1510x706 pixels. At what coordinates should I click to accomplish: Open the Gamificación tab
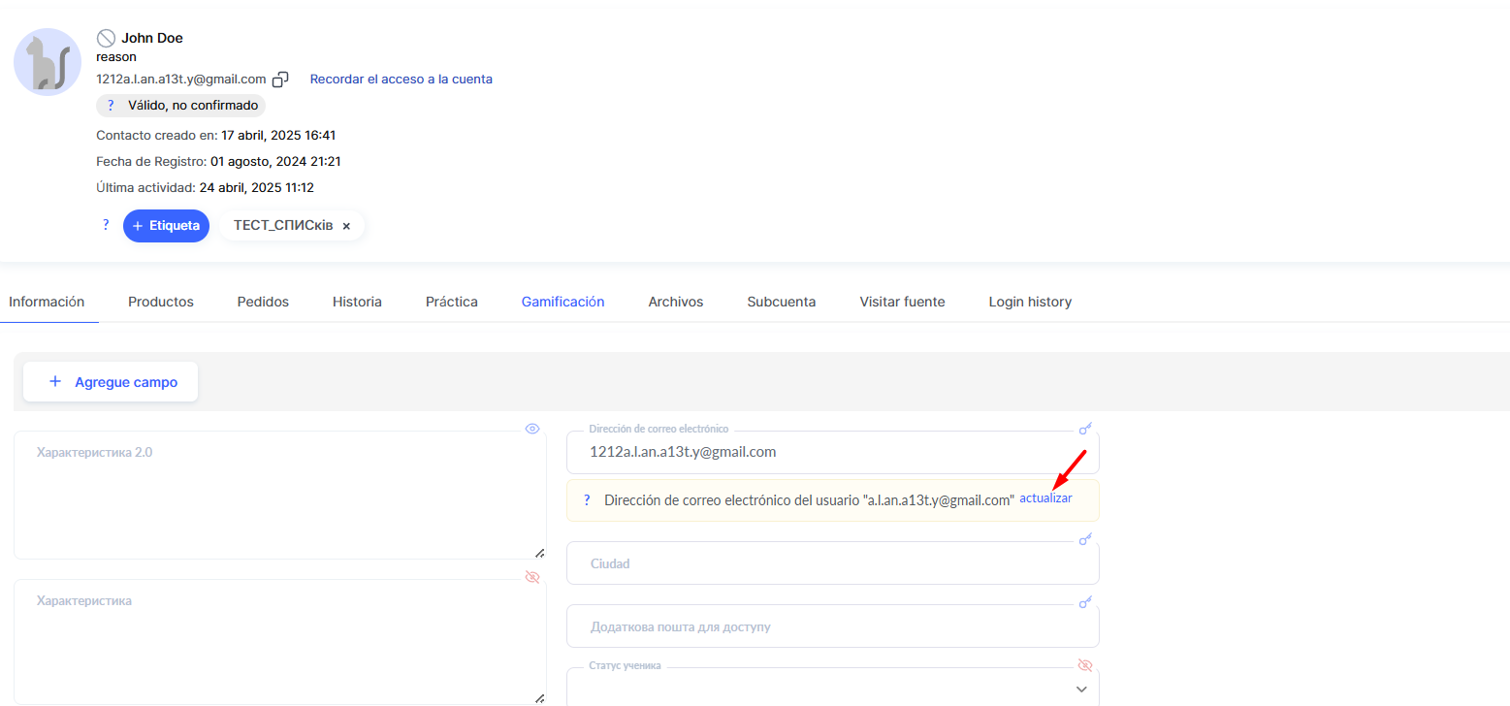[x=562, y=302]
